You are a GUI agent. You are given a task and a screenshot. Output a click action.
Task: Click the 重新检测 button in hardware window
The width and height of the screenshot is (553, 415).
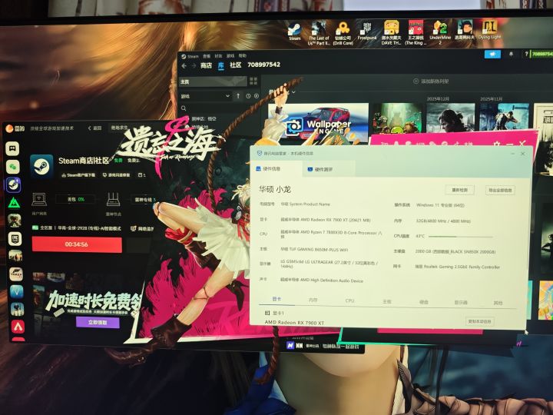tap(459, 190)
